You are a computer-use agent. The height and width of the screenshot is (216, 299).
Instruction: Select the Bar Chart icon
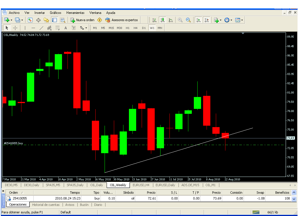coord(154,20)
